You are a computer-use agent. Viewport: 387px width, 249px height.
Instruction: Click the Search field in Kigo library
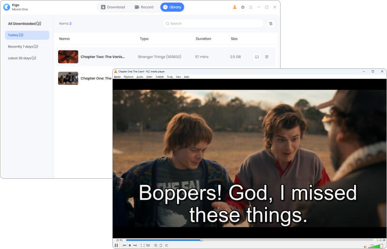pos(213,23)
